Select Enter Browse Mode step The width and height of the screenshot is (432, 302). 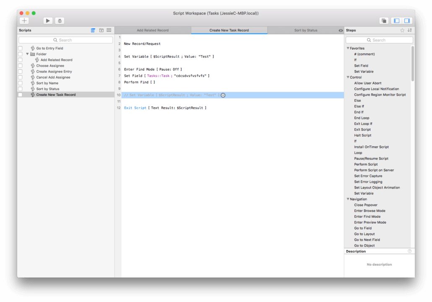coord(370,211)
